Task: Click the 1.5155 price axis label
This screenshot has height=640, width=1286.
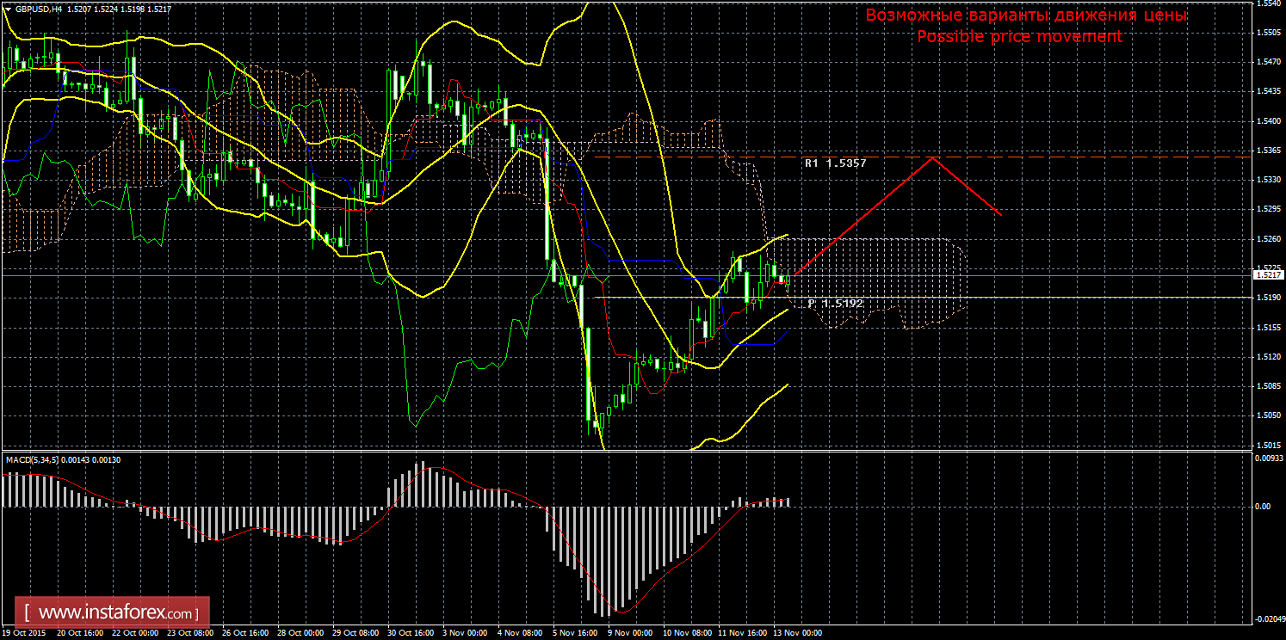Action: [x=1267, y=328]
